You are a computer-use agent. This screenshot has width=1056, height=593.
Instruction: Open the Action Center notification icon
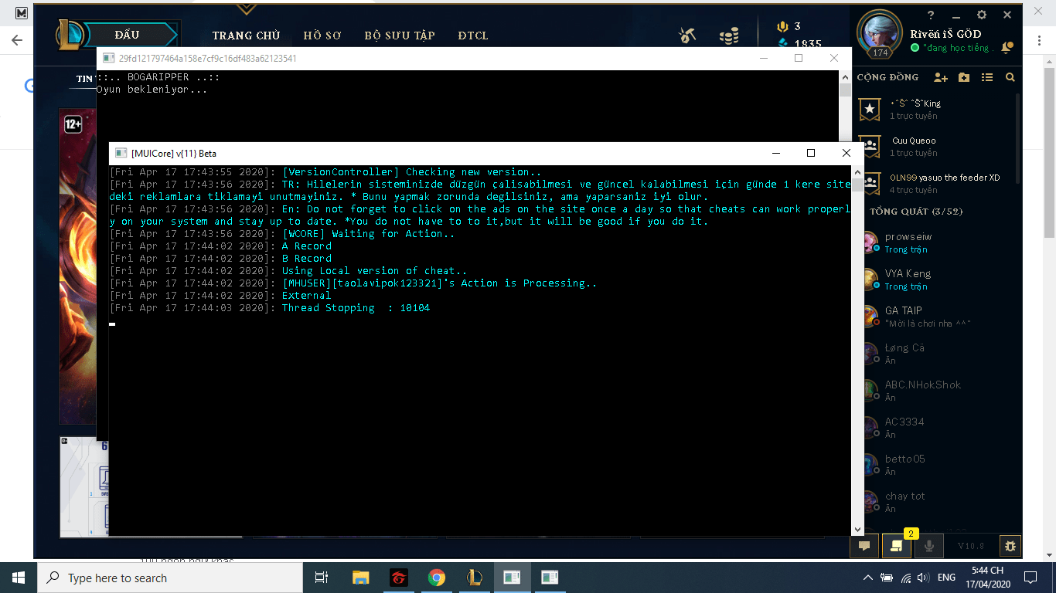click(1030, 577)
